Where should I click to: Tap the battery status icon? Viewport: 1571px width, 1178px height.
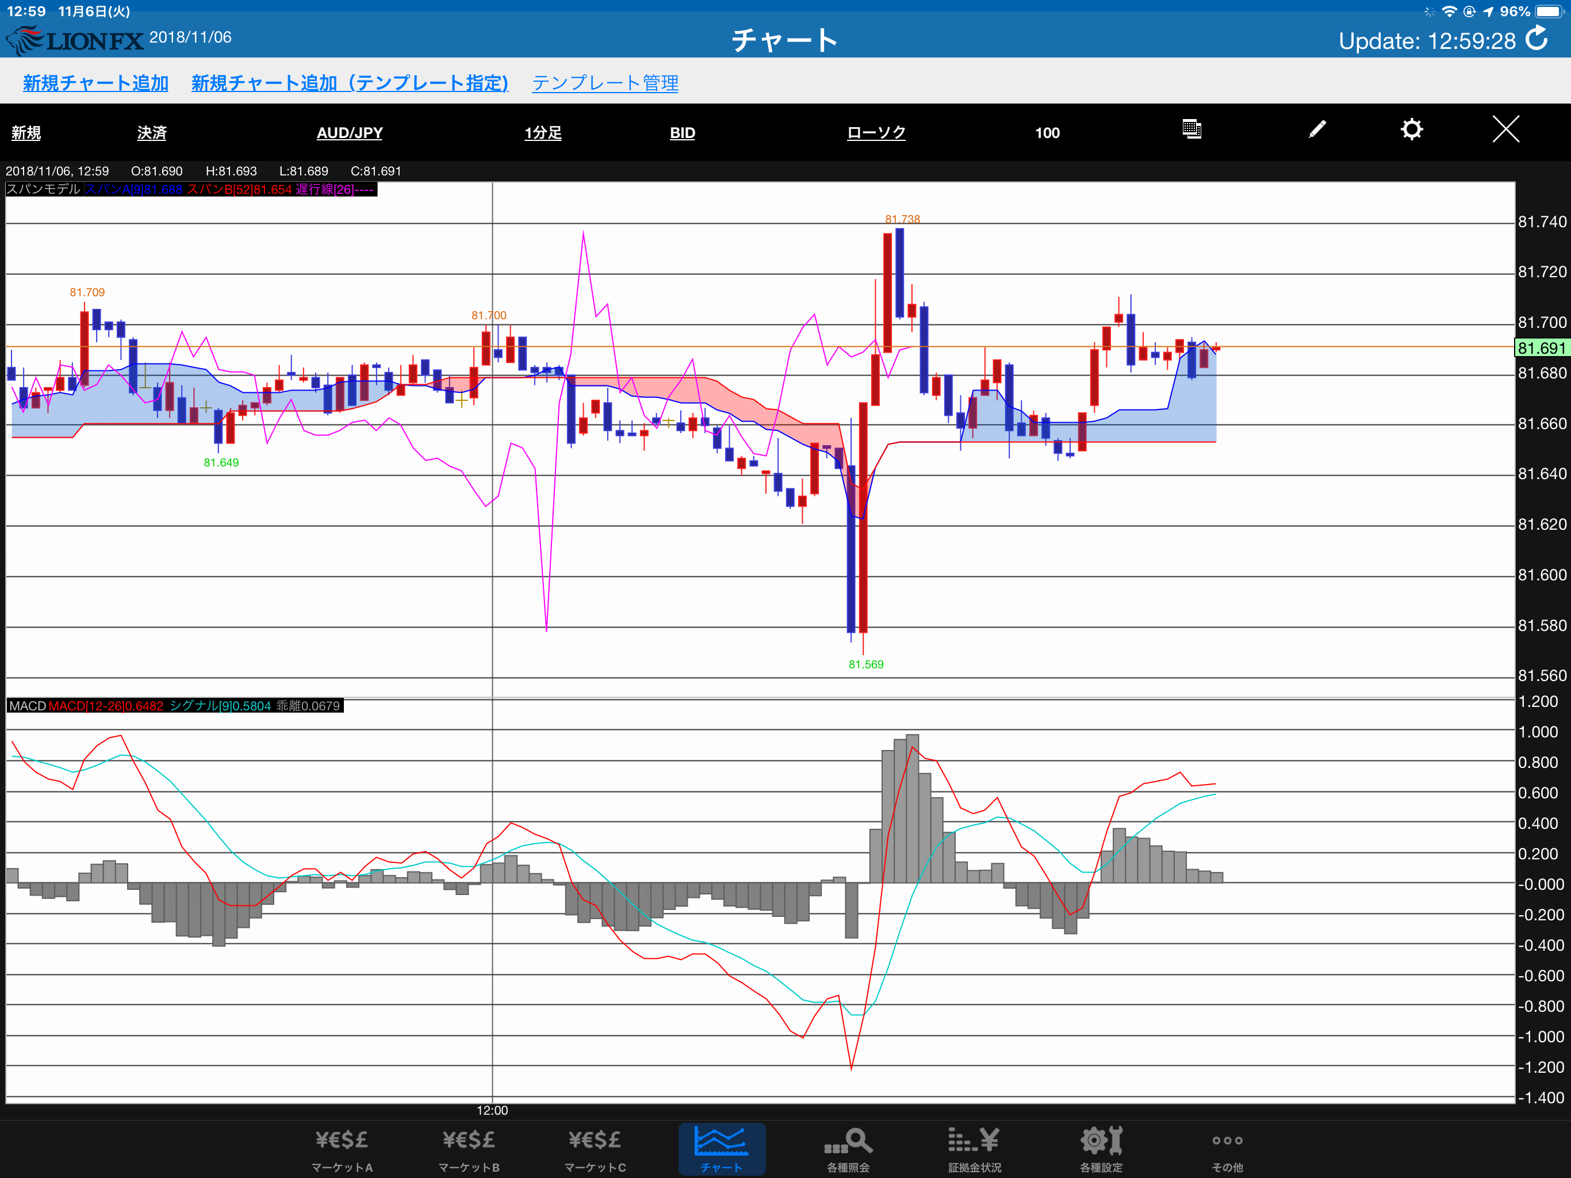click(1550, 12)
